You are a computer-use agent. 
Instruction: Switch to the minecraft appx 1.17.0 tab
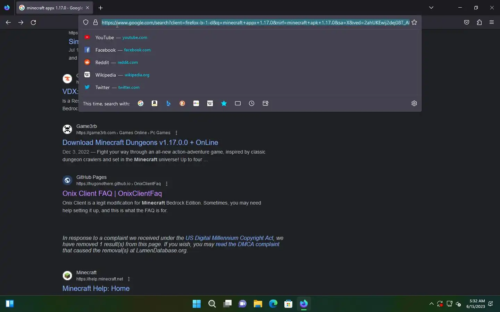pyautogui.click(x=55, y=8)
